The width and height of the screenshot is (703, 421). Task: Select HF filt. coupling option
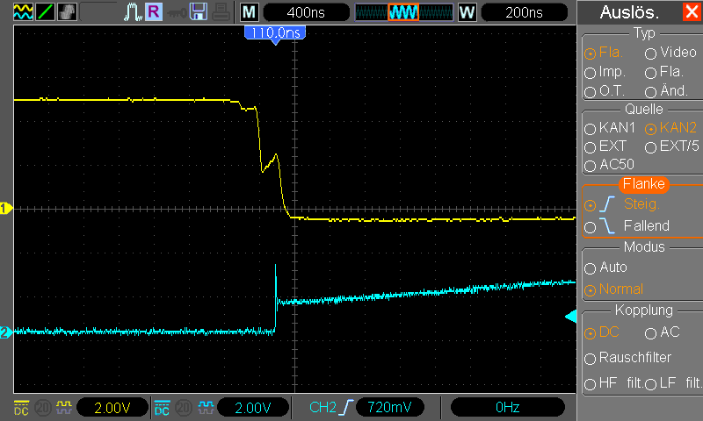tap(612, 383)
